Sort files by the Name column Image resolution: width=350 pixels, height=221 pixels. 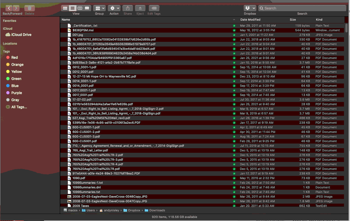point(66,20)
